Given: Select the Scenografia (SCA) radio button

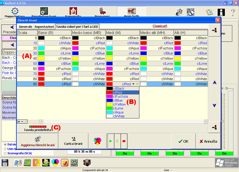Looking at the screenshot, I should tap(5, 153).
